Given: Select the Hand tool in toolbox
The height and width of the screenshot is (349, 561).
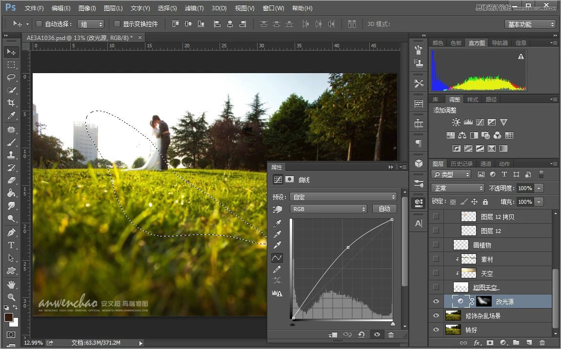Looking at the screenshot, I should [x=11, y=284].
